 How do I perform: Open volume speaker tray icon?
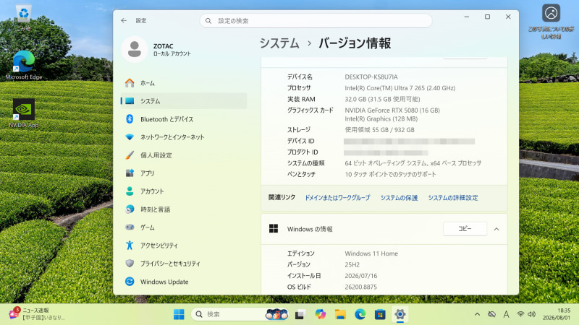point(531,314)
